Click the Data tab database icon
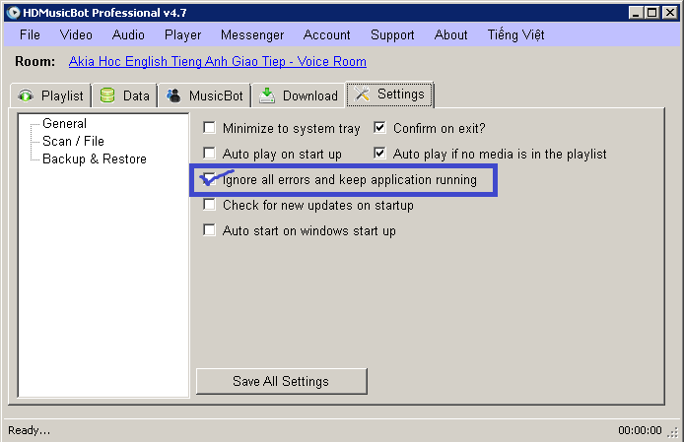684x442 pixels. point(107,95)
